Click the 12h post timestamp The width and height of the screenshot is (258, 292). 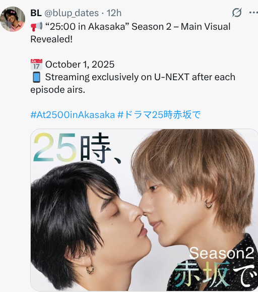pos(114,13)
